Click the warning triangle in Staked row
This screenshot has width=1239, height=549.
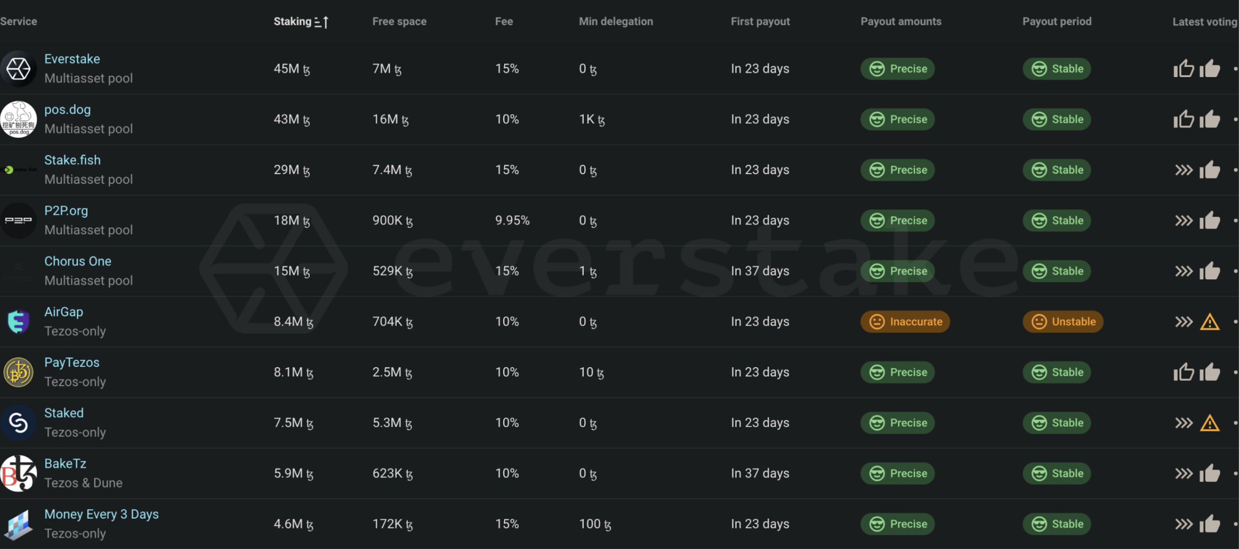1209,423
